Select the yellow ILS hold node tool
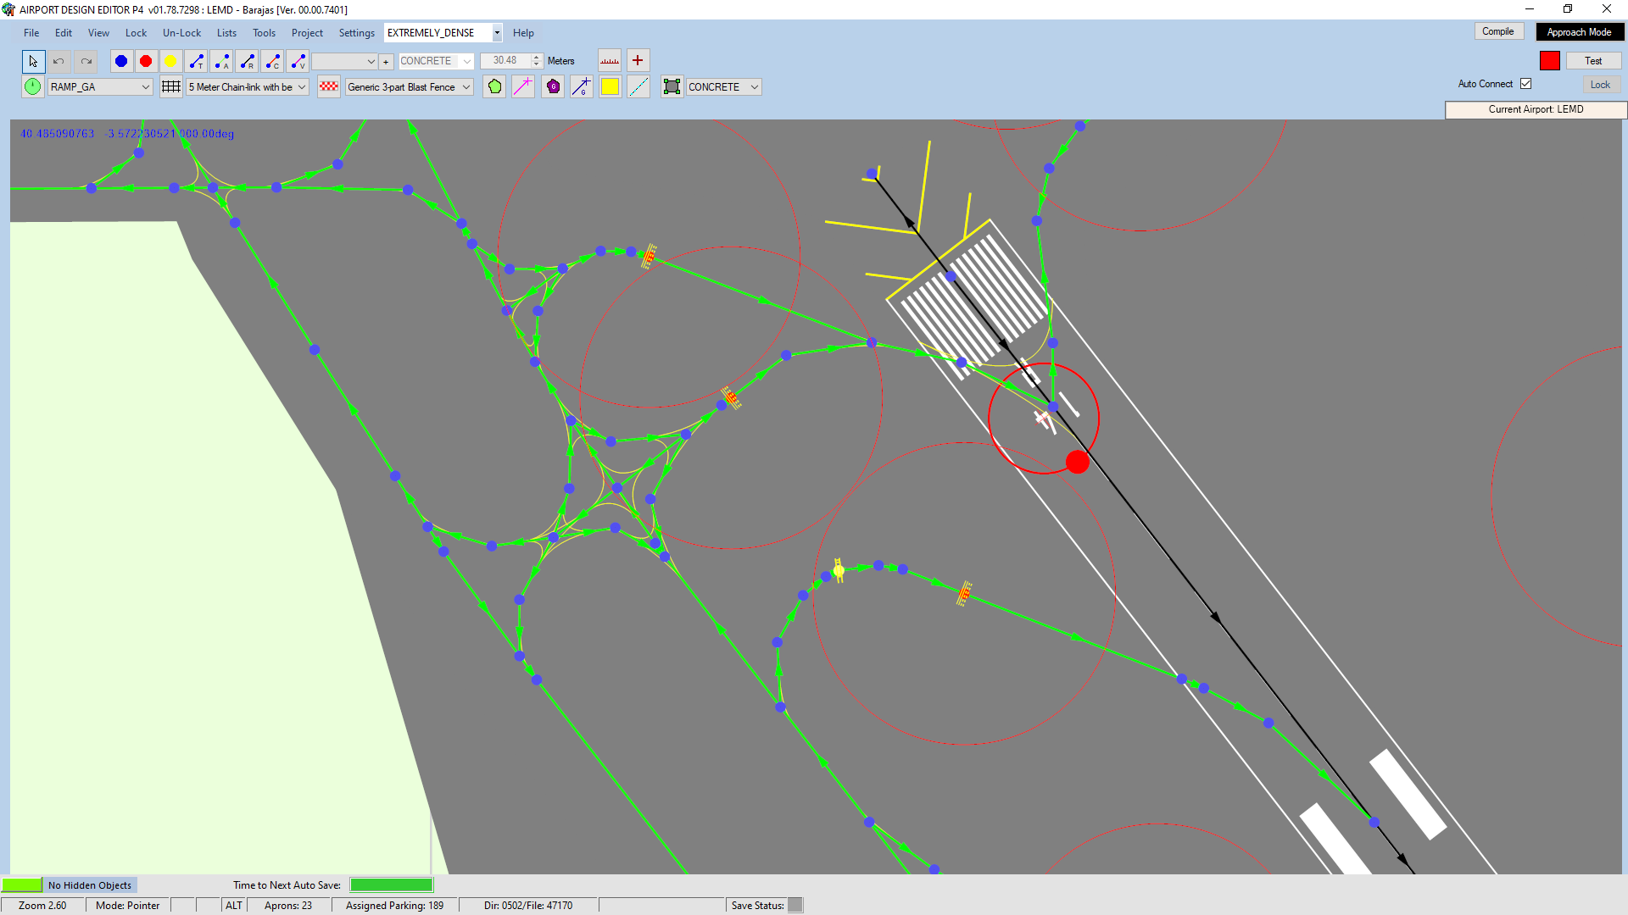This screenshot has height=915, width=1628. 170,61
